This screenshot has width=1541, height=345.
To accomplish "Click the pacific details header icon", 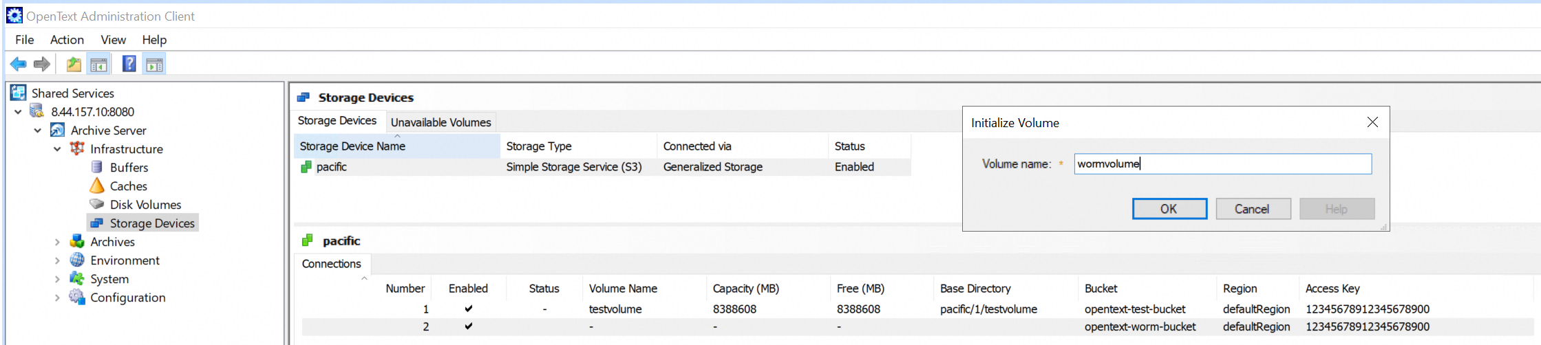I will click(x=308, y=241).
